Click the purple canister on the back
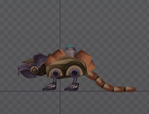This screenshot has width=149, height=114. pyautogui.click(x=70, y=52)
